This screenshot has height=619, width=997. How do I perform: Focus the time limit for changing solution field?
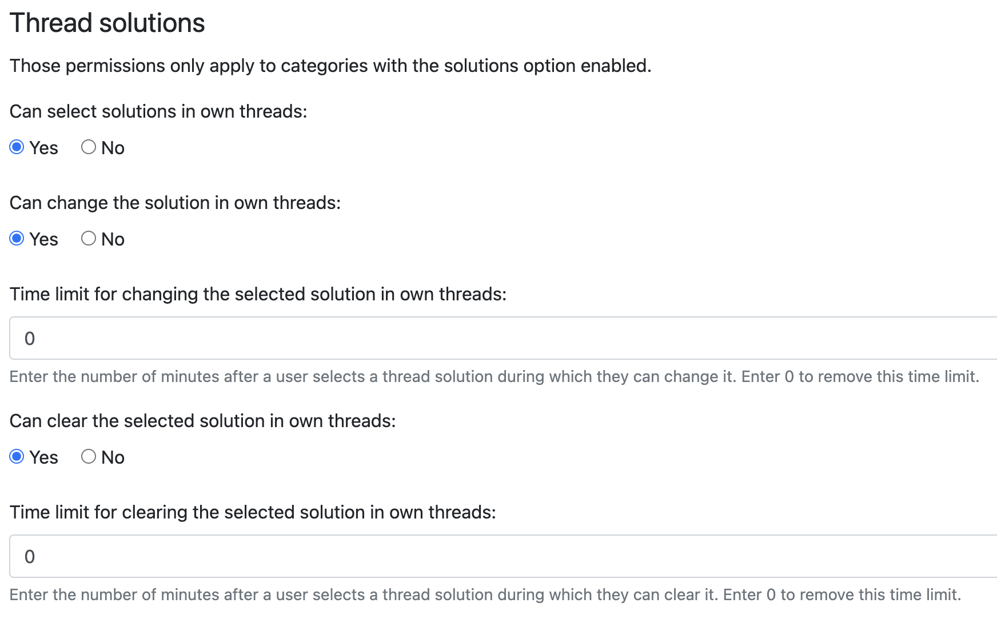click(503, 338)
